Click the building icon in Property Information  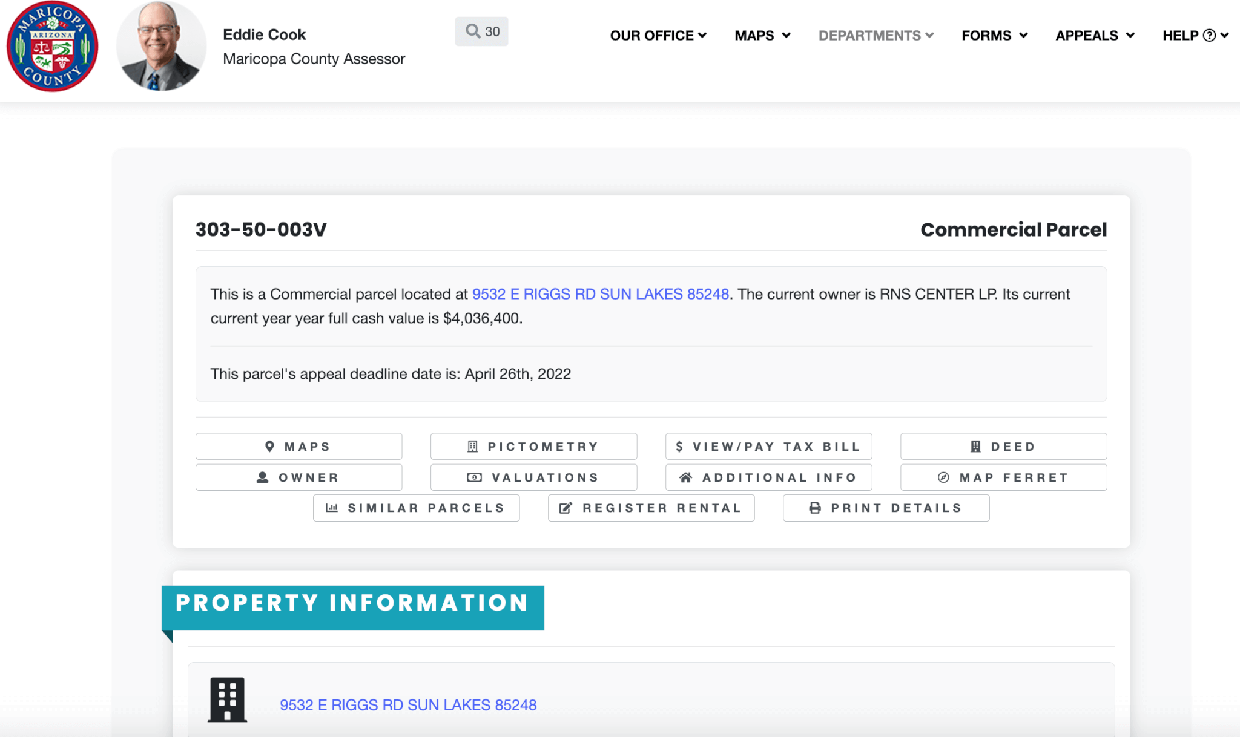227,699
